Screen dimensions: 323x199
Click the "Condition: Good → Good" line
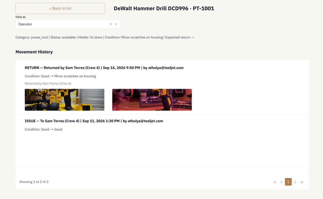click(x=44, y=130)
